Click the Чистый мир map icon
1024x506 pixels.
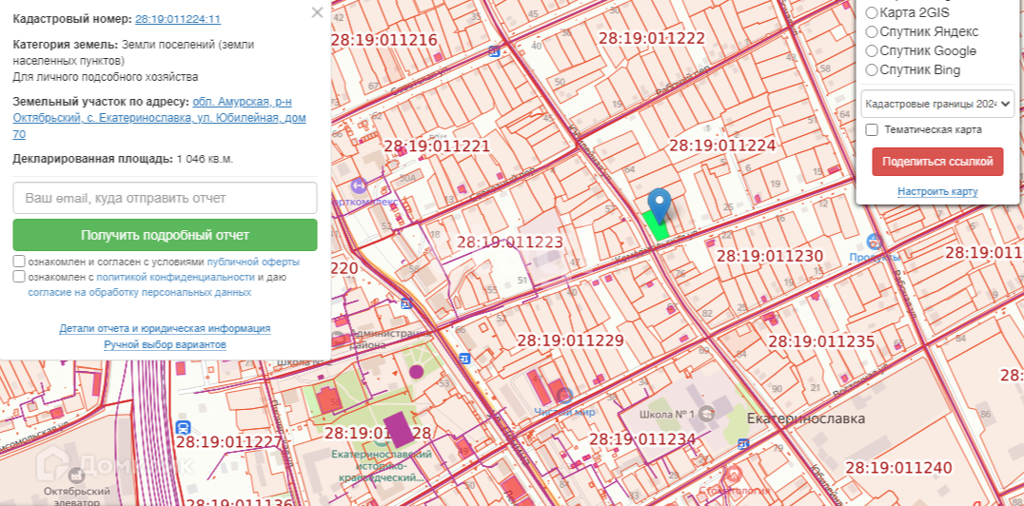click(x=565, y=395)
